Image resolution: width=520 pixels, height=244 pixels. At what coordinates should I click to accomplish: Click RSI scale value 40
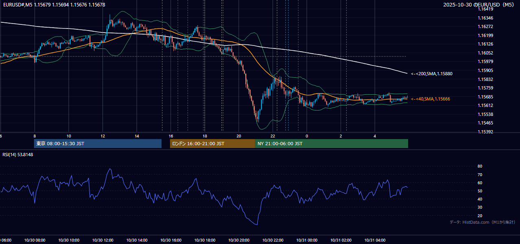point(480,199)
